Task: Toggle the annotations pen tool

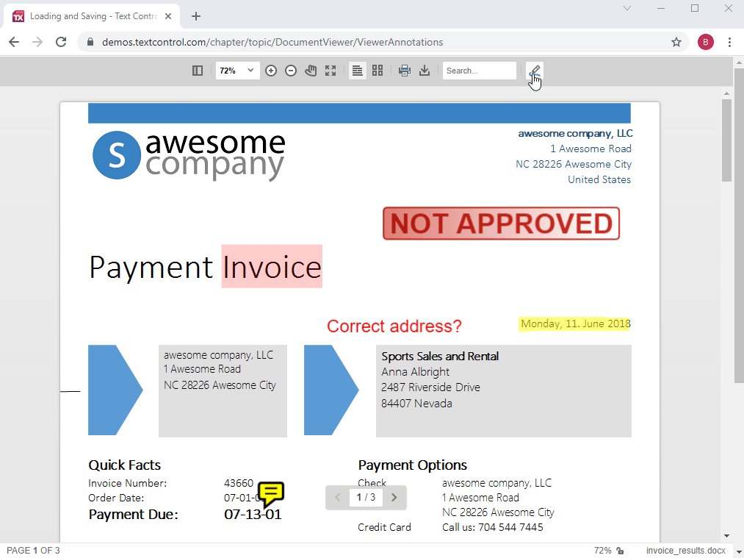Action: tap(535, 71)
